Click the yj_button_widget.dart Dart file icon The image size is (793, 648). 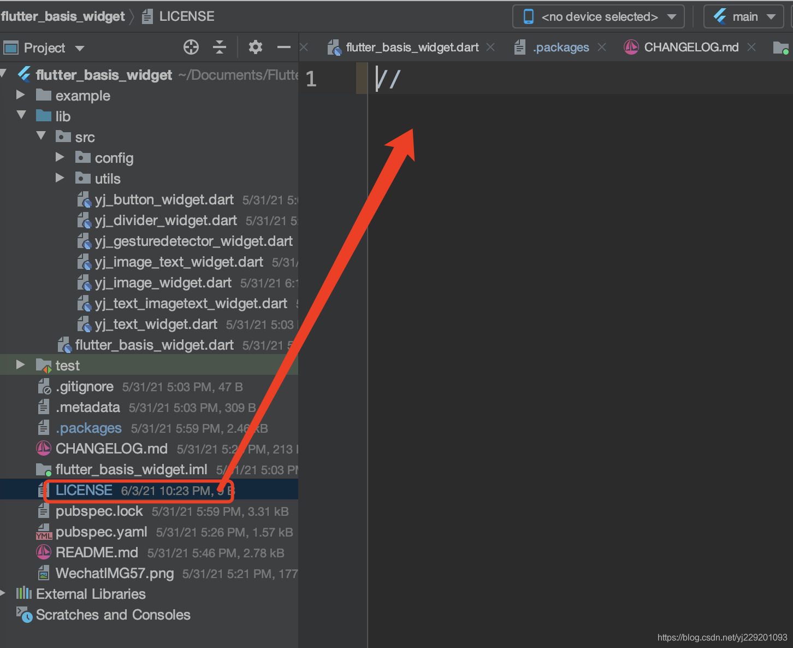[84, 200]
